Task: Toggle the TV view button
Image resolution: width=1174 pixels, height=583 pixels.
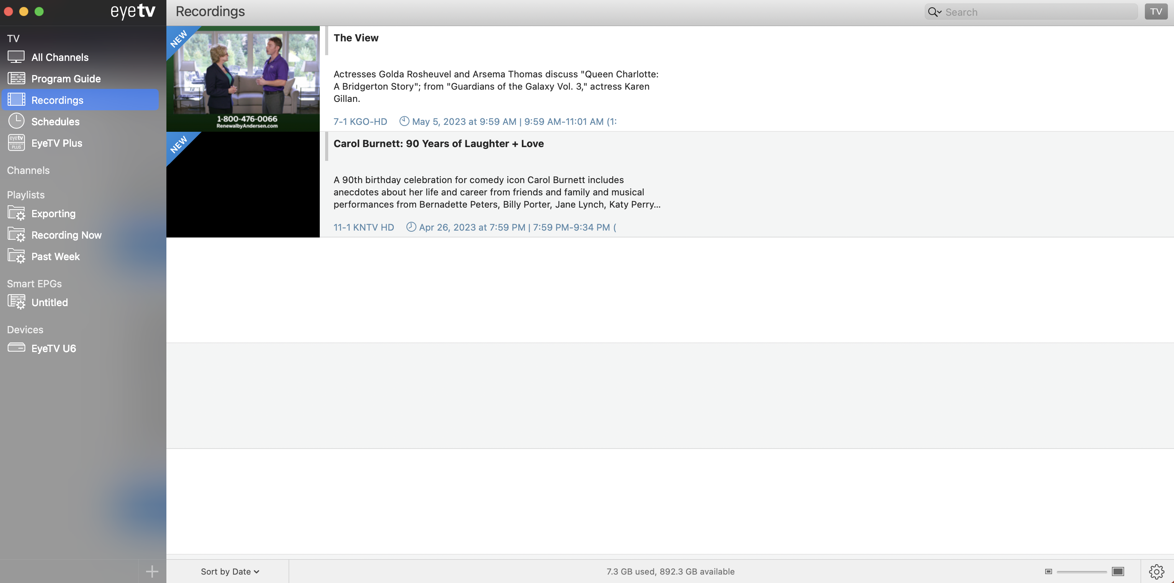Action: click(1156, 12)
